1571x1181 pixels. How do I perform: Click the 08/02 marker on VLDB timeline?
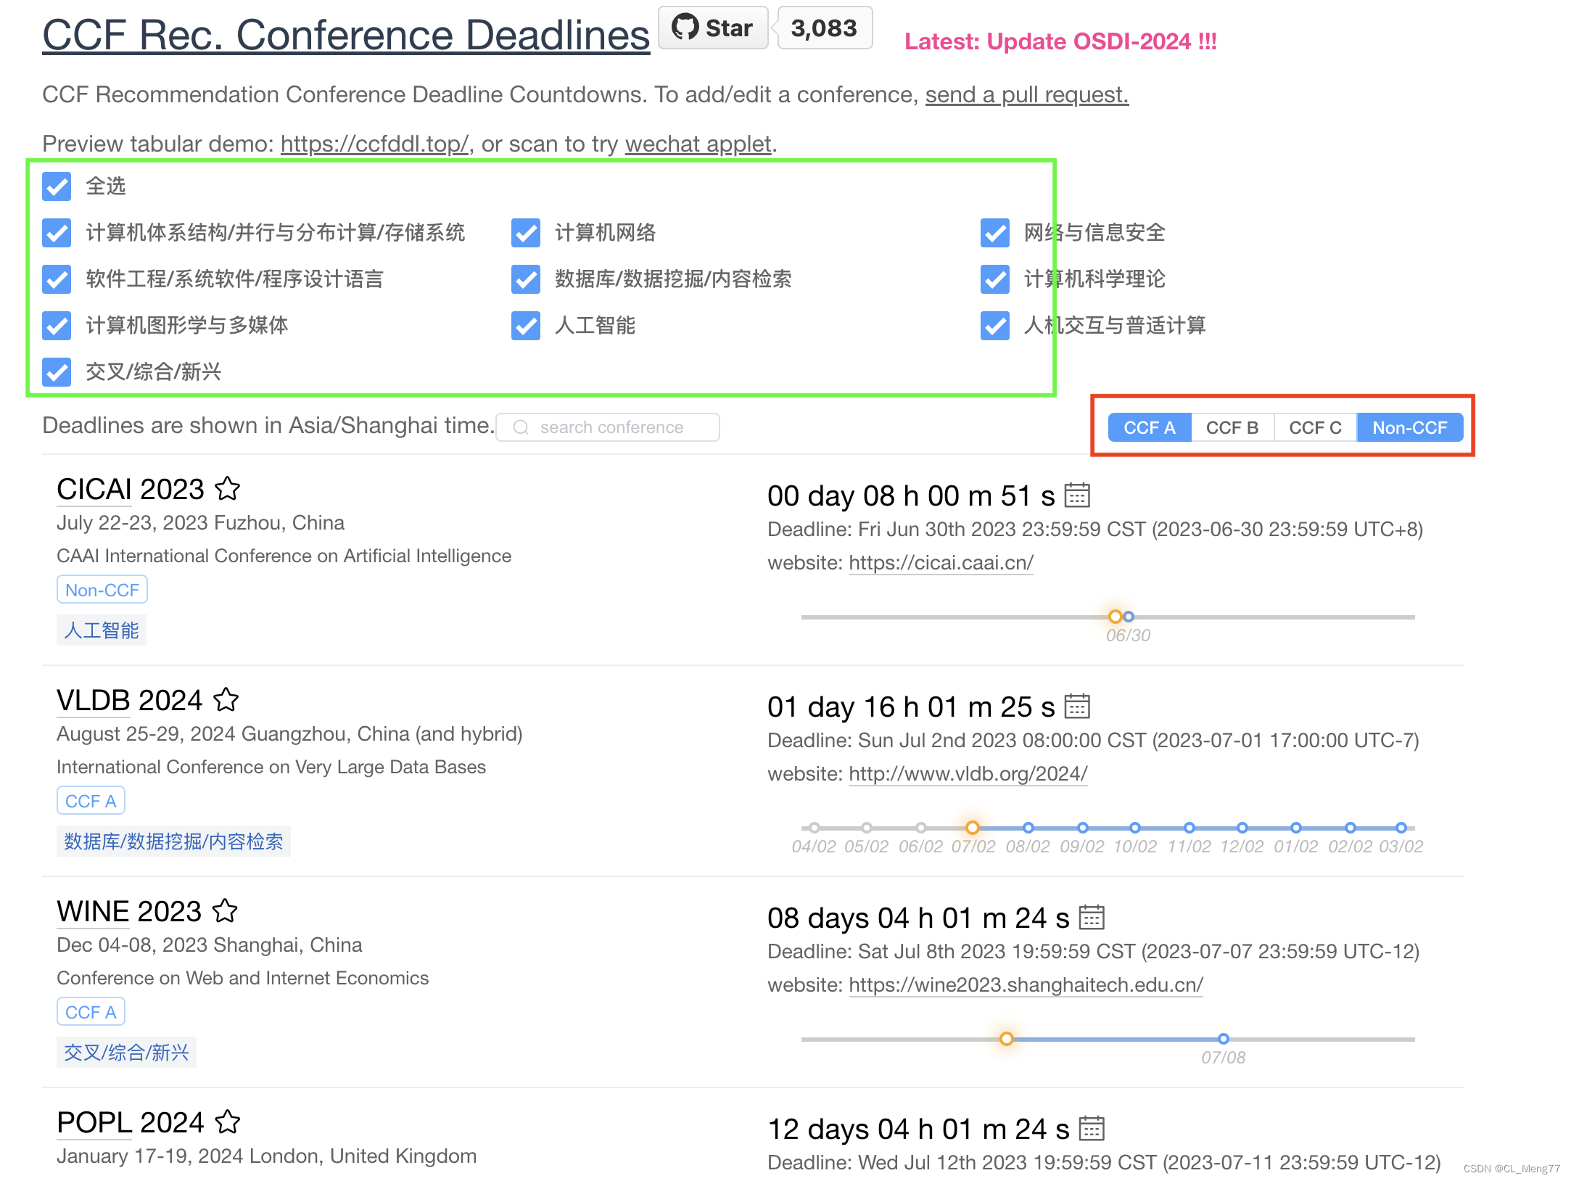[1028, 828]
